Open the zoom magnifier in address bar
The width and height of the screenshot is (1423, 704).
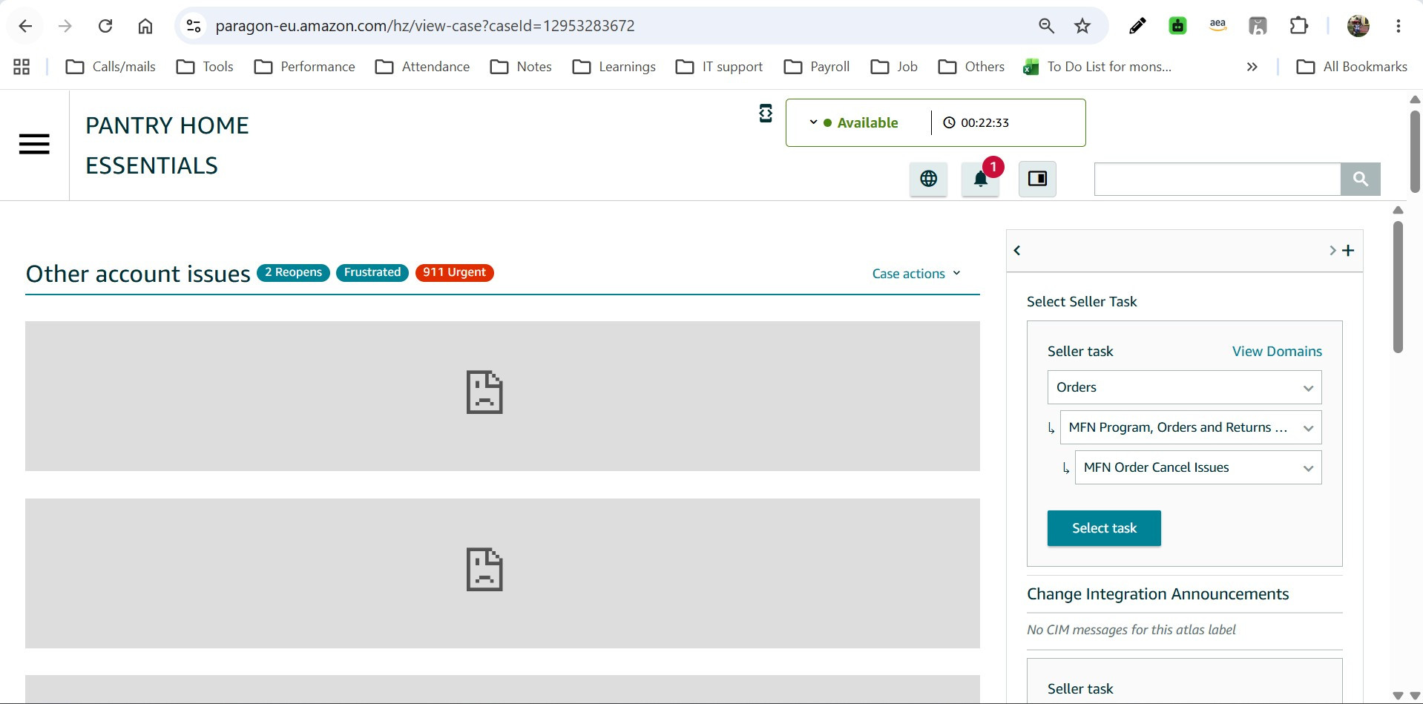pyautogui.click(x=1046, y=26)
